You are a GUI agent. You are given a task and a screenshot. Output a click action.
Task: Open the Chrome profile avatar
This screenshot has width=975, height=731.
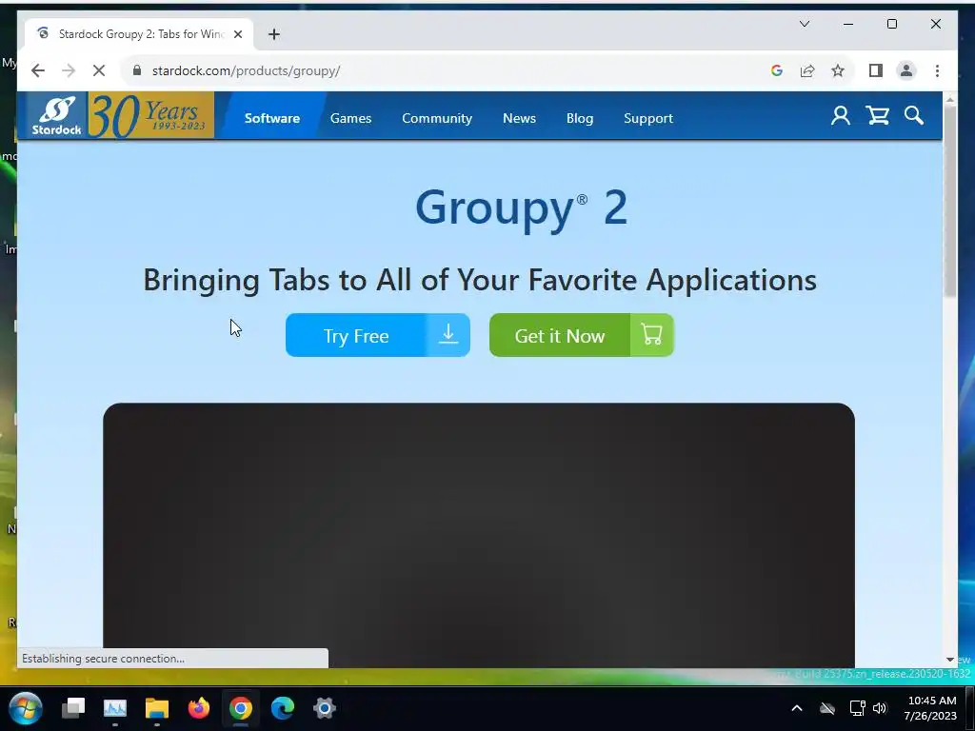pos(906,70)
